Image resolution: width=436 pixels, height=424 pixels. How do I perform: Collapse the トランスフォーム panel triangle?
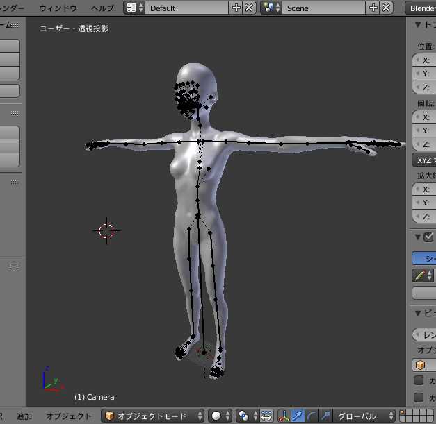tap(418, 25)
